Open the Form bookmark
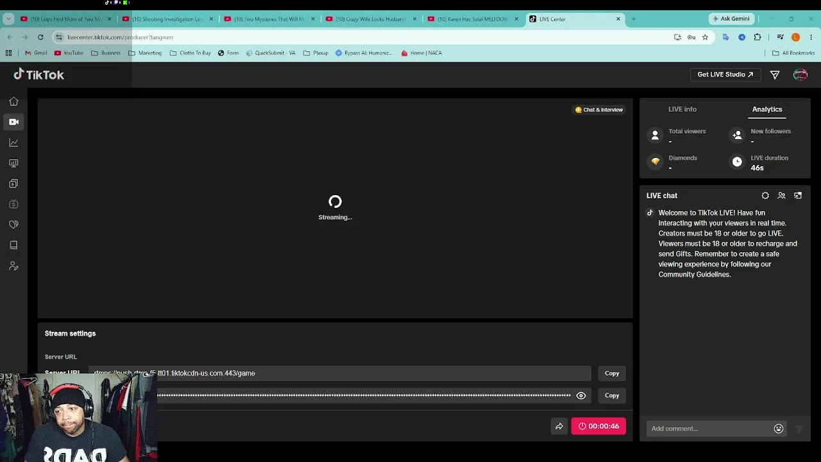The width and height of the screenshot is (821, 462). coord(228,53)
